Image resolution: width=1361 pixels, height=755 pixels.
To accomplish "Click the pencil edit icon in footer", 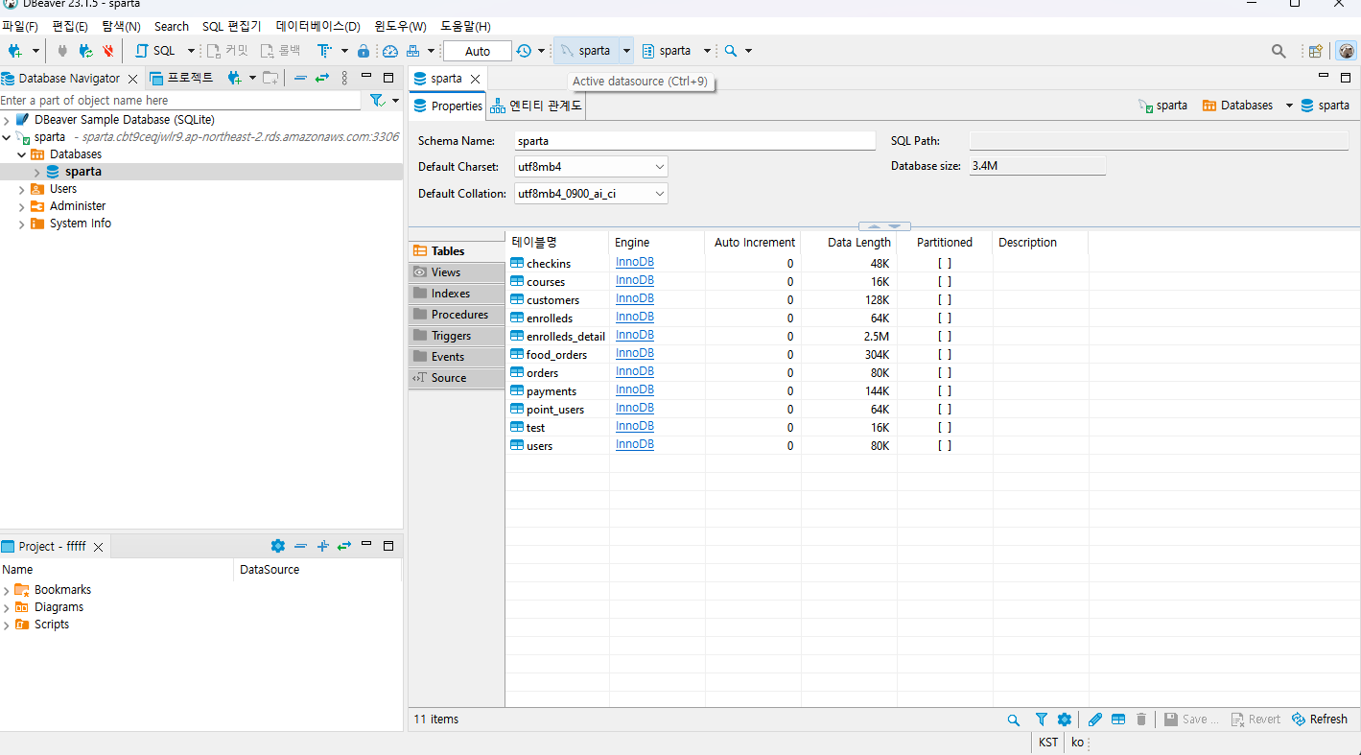I will click(x=1095, y=720).
